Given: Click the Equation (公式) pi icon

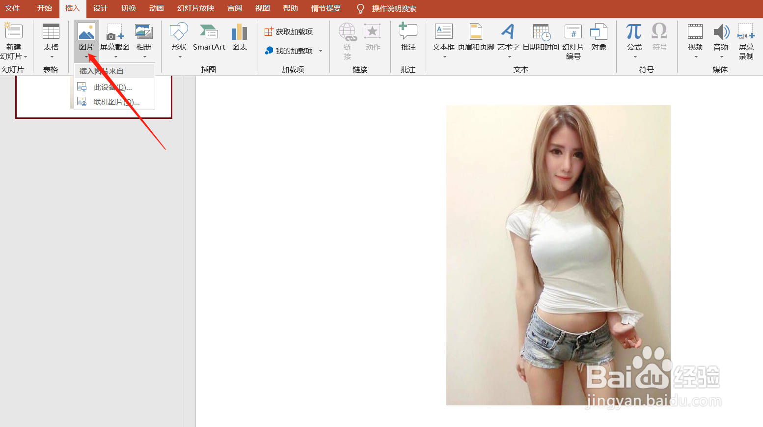Looking at the screenshot, I should pos(634,31).
